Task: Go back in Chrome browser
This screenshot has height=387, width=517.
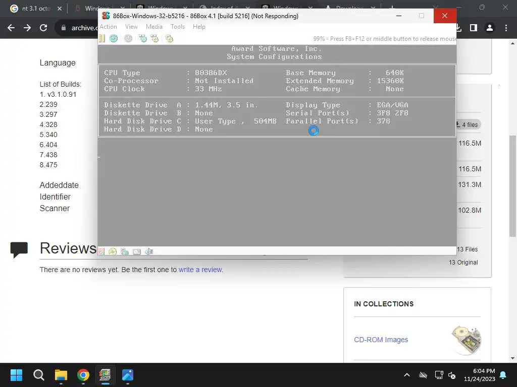Action: [x=11, y=28]
